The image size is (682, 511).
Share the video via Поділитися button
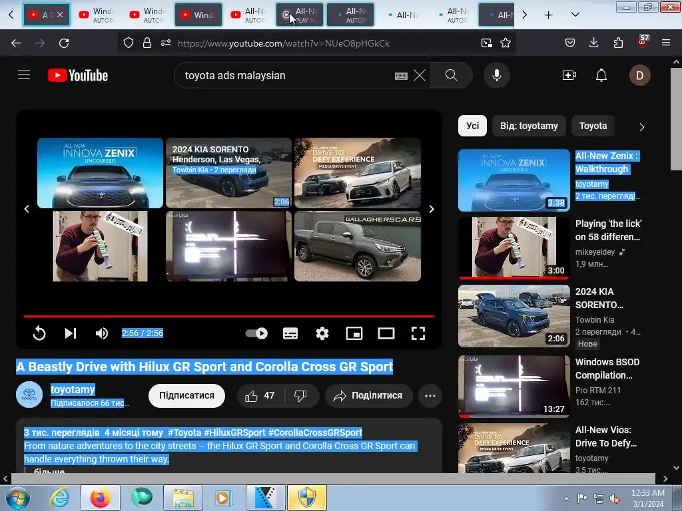(x=368, y=395)
